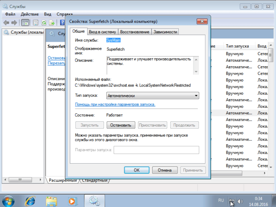Open Windows Media Player from taskbar
This screenshot has width=276, height=207.
(x=72, y=201)
